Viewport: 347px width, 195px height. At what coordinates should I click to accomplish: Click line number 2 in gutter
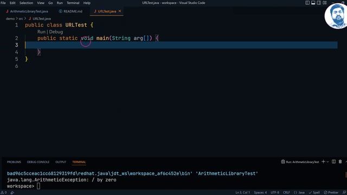17,38
